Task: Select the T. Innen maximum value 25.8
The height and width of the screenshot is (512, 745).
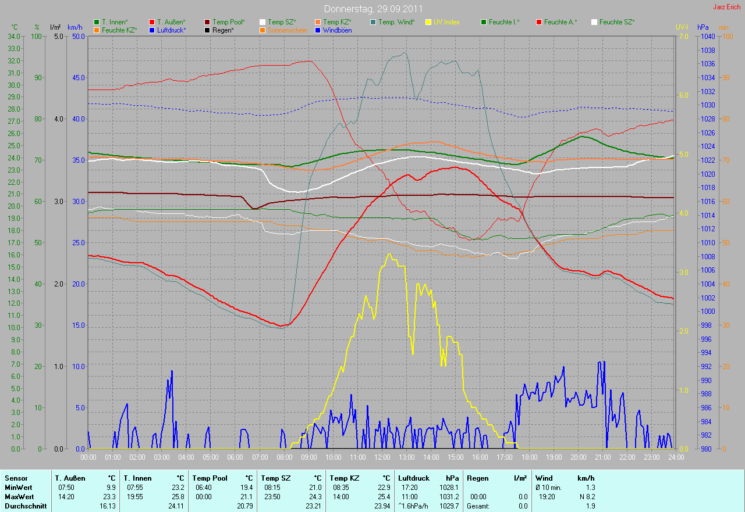Action: click(x=177, y=497)
